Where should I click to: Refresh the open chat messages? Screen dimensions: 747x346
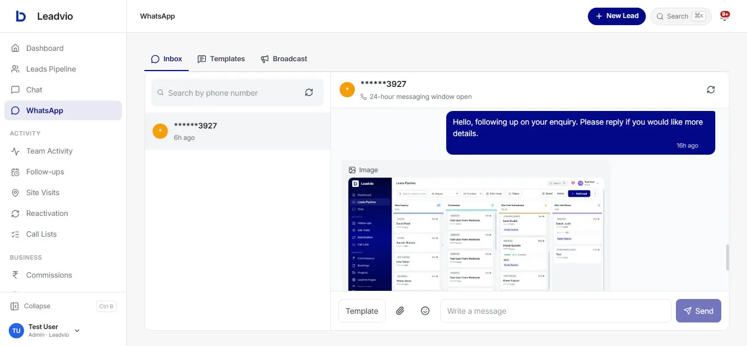(711, 90)
